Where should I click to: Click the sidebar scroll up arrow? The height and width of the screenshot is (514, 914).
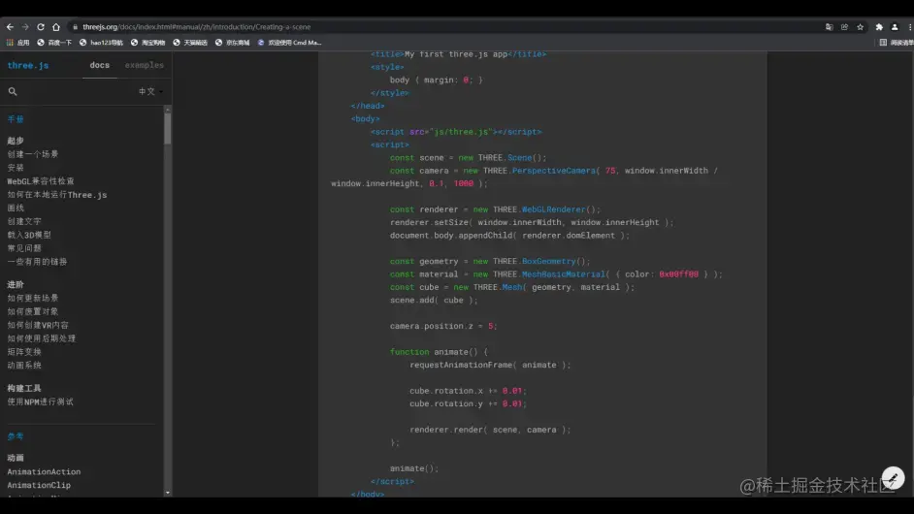tap(167, 109)
